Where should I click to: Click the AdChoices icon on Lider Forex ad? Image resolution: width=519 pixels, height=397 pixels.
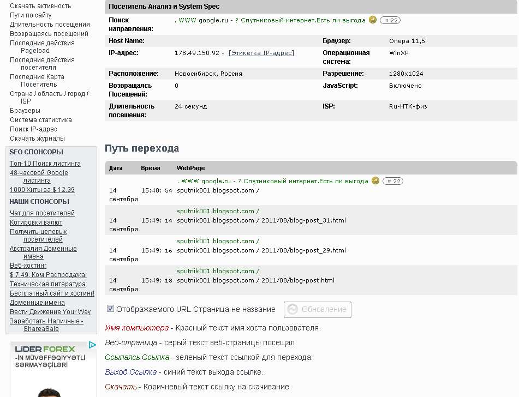[x=92, y=345]
